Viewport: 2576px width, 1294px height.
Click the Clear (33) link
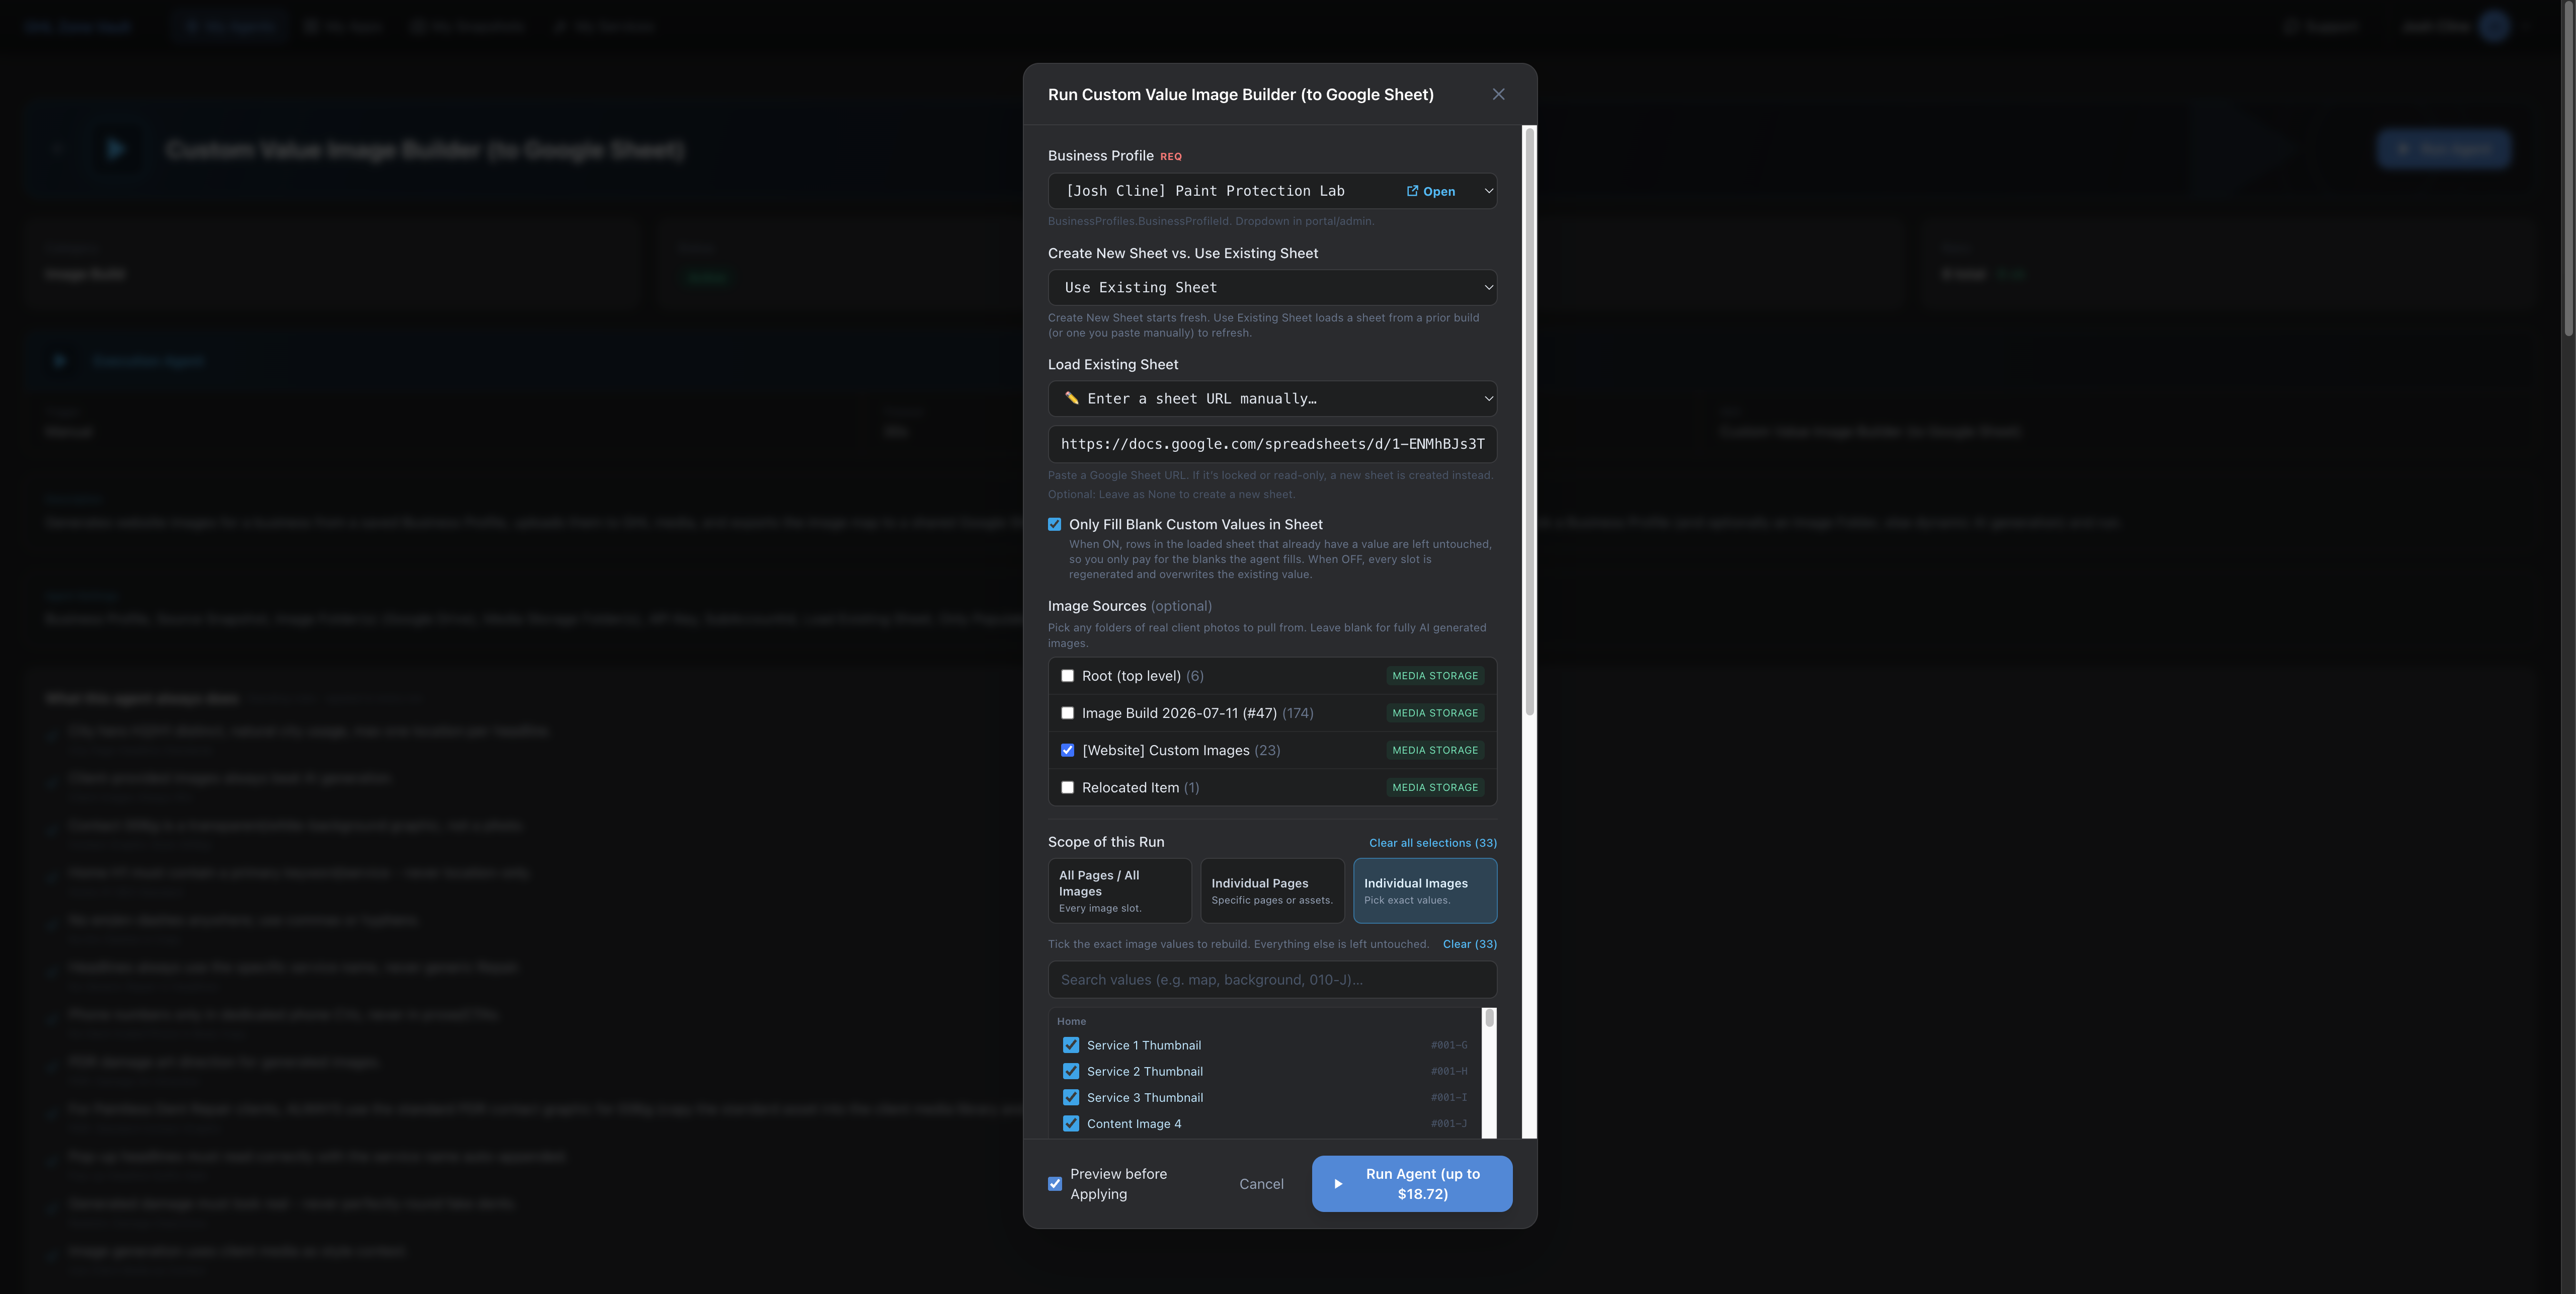1469,944
